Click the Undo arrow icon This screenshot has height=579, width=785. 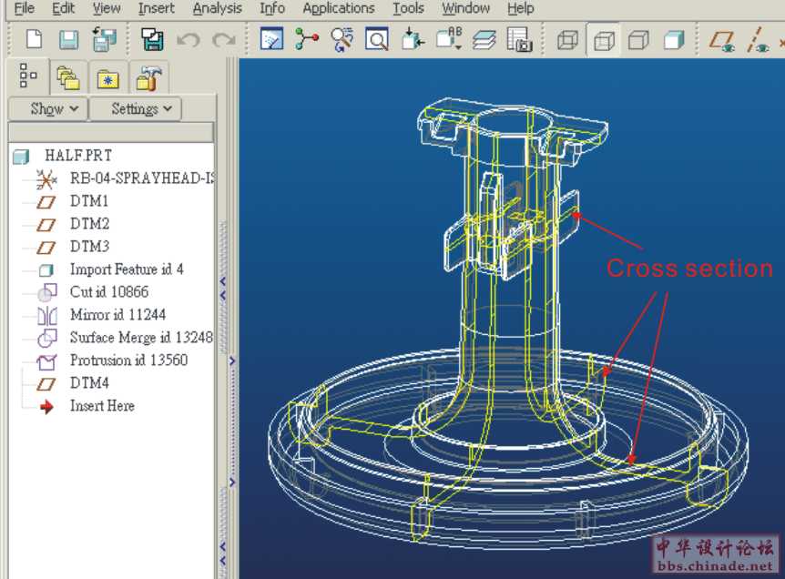click(188, 40)
